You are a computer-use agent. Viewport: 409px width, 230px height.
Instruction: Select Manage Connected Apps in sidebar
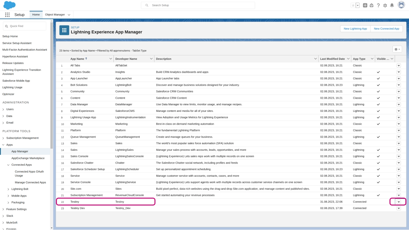(x=30, y=182)
